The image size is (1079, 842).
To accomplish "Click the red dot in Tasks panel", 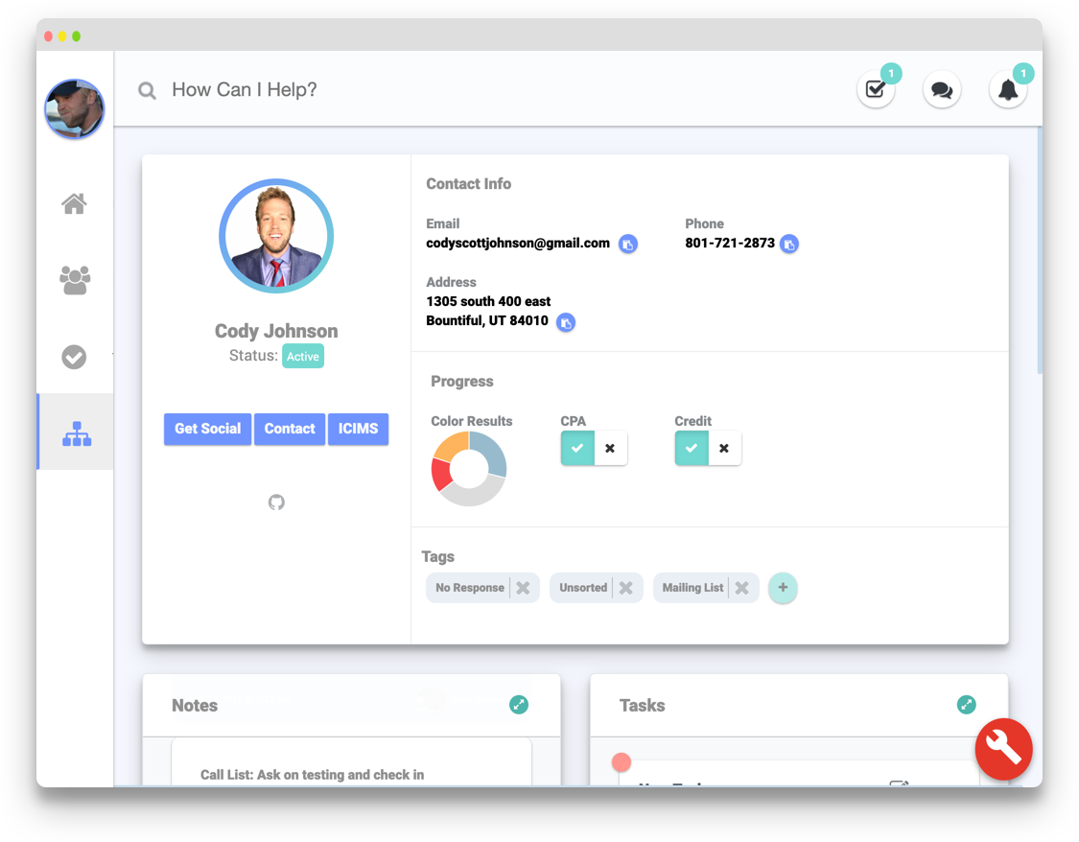I will tap(622, 762).
